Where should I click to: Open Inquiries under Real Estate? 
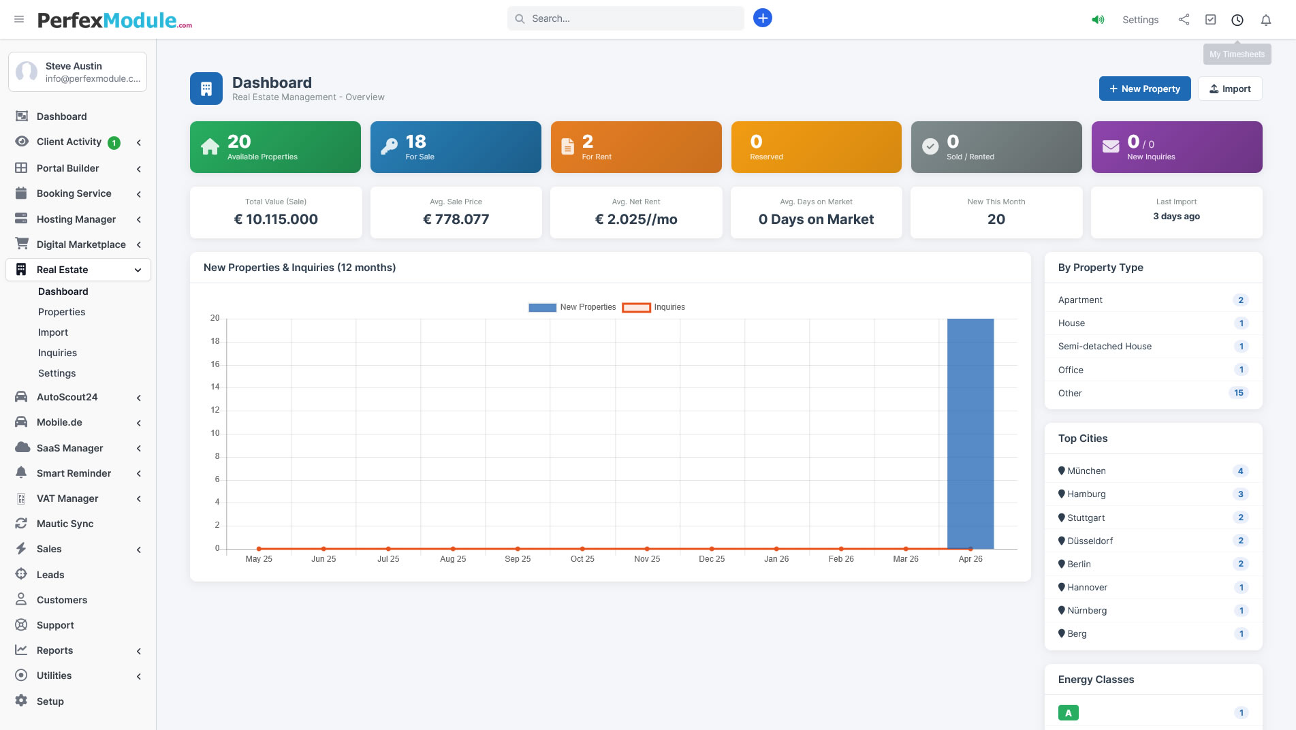pyautogui.click(x=57, y=353)
